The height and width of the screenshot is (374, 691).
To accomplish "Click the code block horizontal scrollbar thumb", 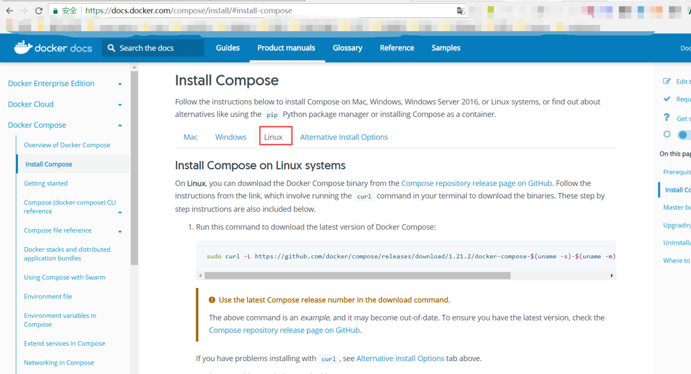I will tap(357, 275).
